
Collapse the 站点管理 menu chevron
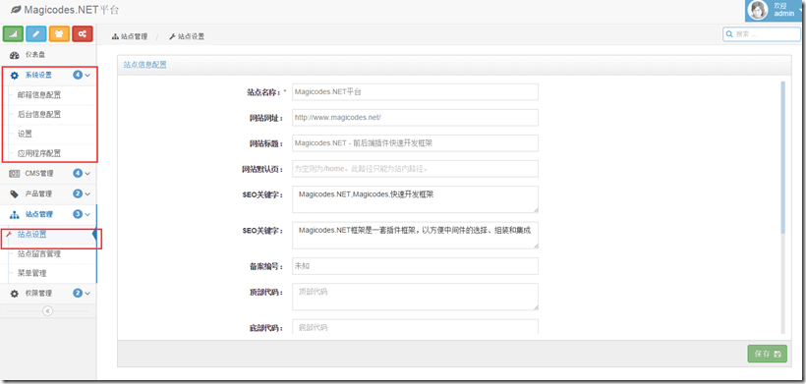coord(87,214)
